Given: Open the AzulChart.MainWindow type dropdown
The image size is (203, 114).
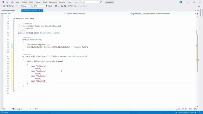Looking at the screenshot, I should (x=99, y=14).
